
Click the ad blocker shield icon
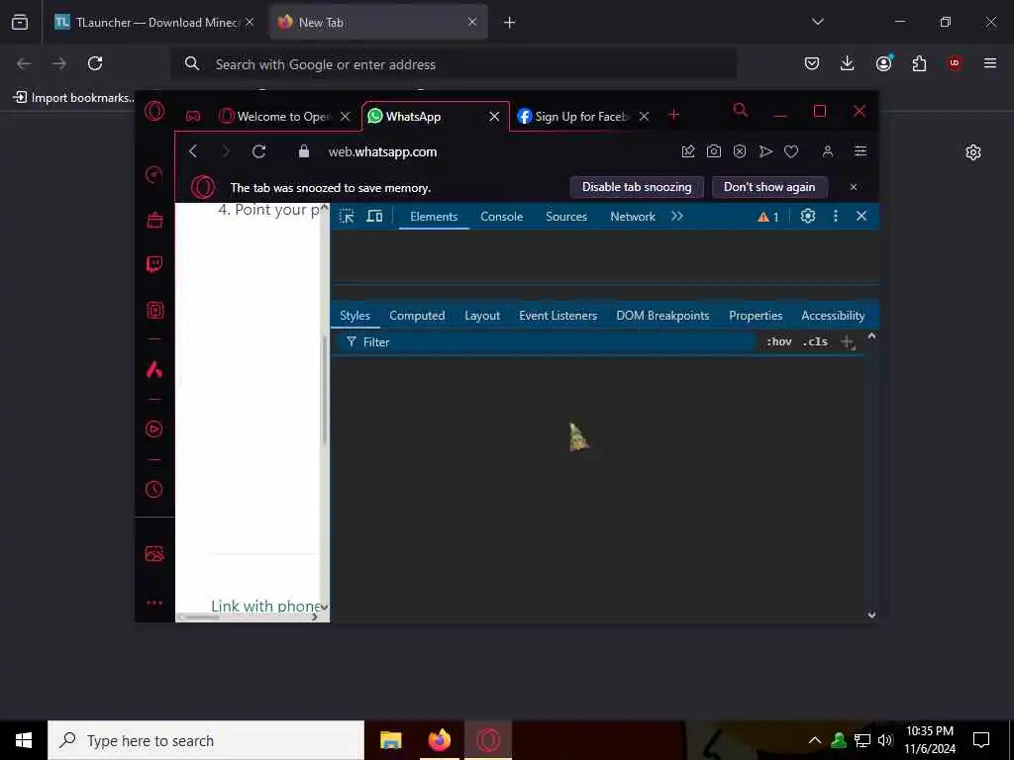coord(739,151)
